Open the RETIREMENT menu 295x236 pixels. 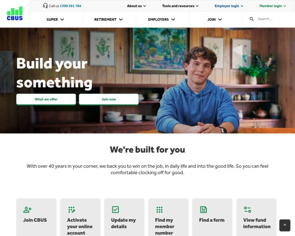click(x=109, y=19)
